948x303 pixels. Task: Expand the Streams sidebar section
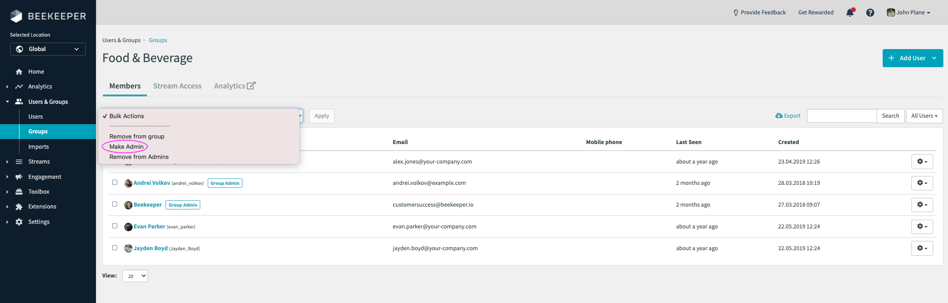[x=7, y=162]
